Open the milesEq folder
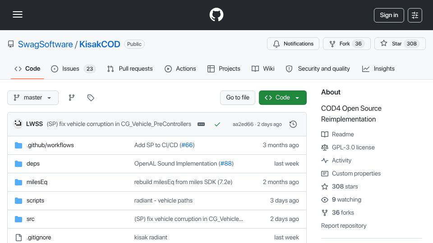 [37, 182]
